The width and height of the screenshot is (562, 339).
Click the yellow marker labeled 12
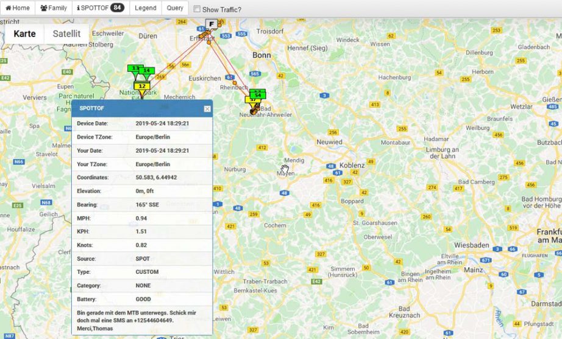(x=141, y=86)
